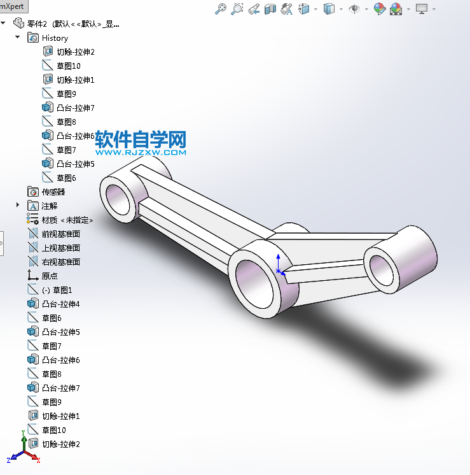Select the 右视基准面 right plane
Screen dimensions: 470x475
[54, 262]
